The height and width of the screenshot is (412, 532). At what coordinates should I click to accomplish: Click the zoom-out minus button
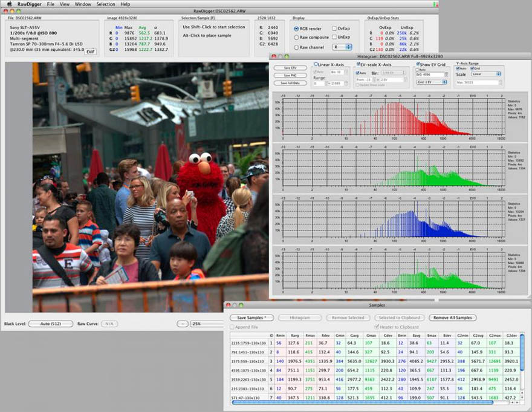(183, 324)
